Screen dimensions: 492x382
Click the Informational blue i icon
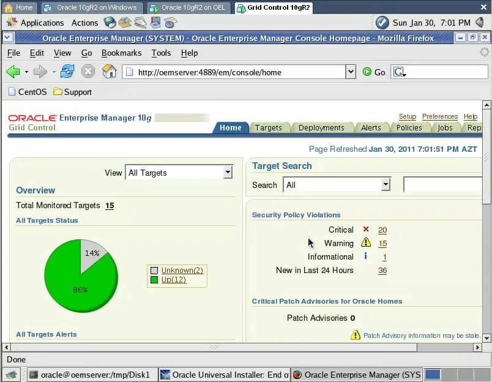point(365,256)
